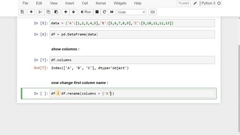Run the current cell
Viewport: 240px width, 135px height.
coord(86,12)
